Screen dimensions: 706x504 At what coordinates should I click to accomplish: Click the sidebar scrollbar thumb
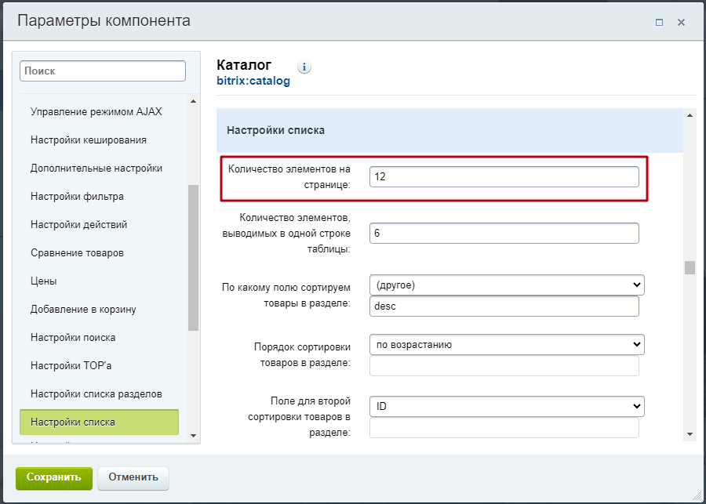pos(193,258)
